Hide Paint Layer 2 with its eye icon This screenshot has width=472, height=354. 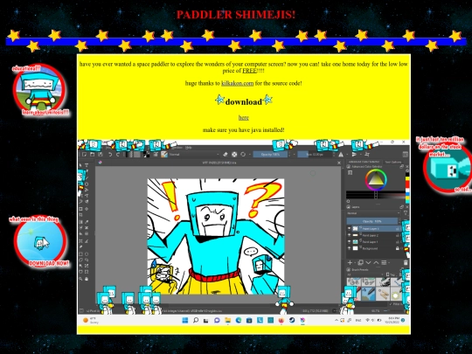click(x=349, y=235)
